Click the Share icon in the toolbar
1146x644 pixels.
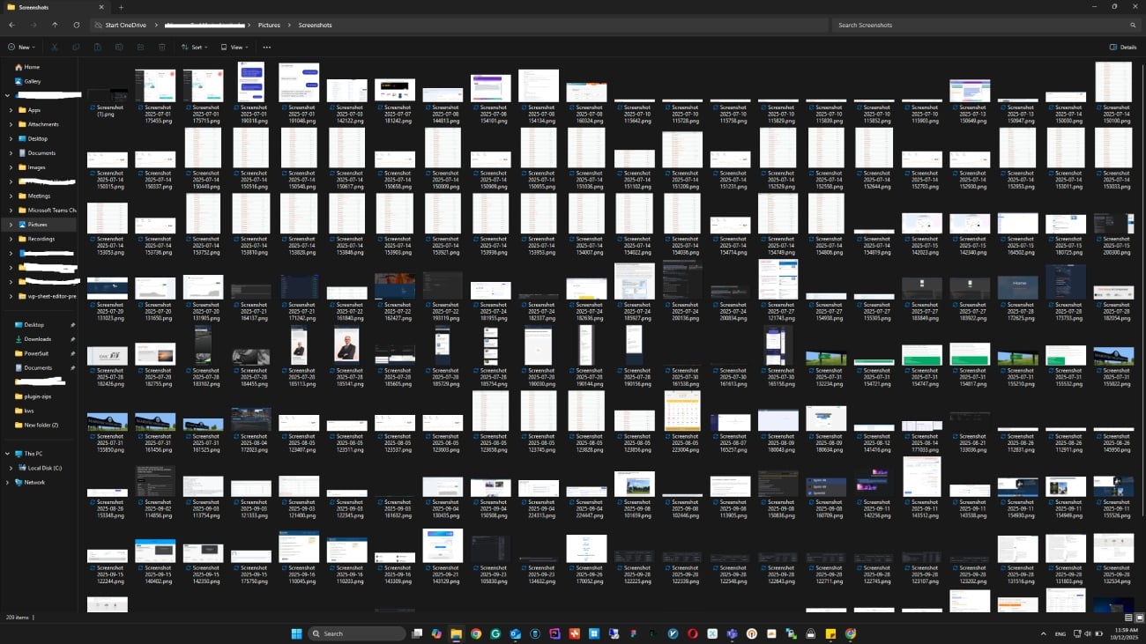[x=140, y=47]
